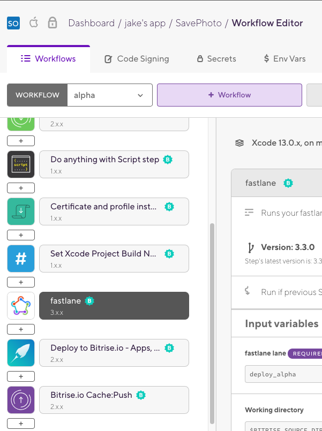Click the version branch icon
322x431 pixels.
(x=251, y=247)
